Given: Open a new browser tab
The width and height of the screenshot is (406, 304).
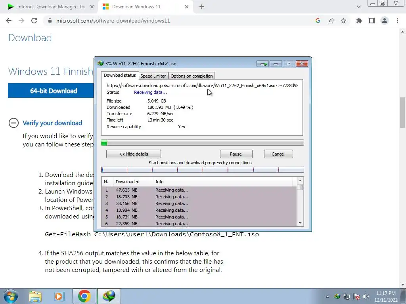Looking at the screenshot, I should [202, 7].
